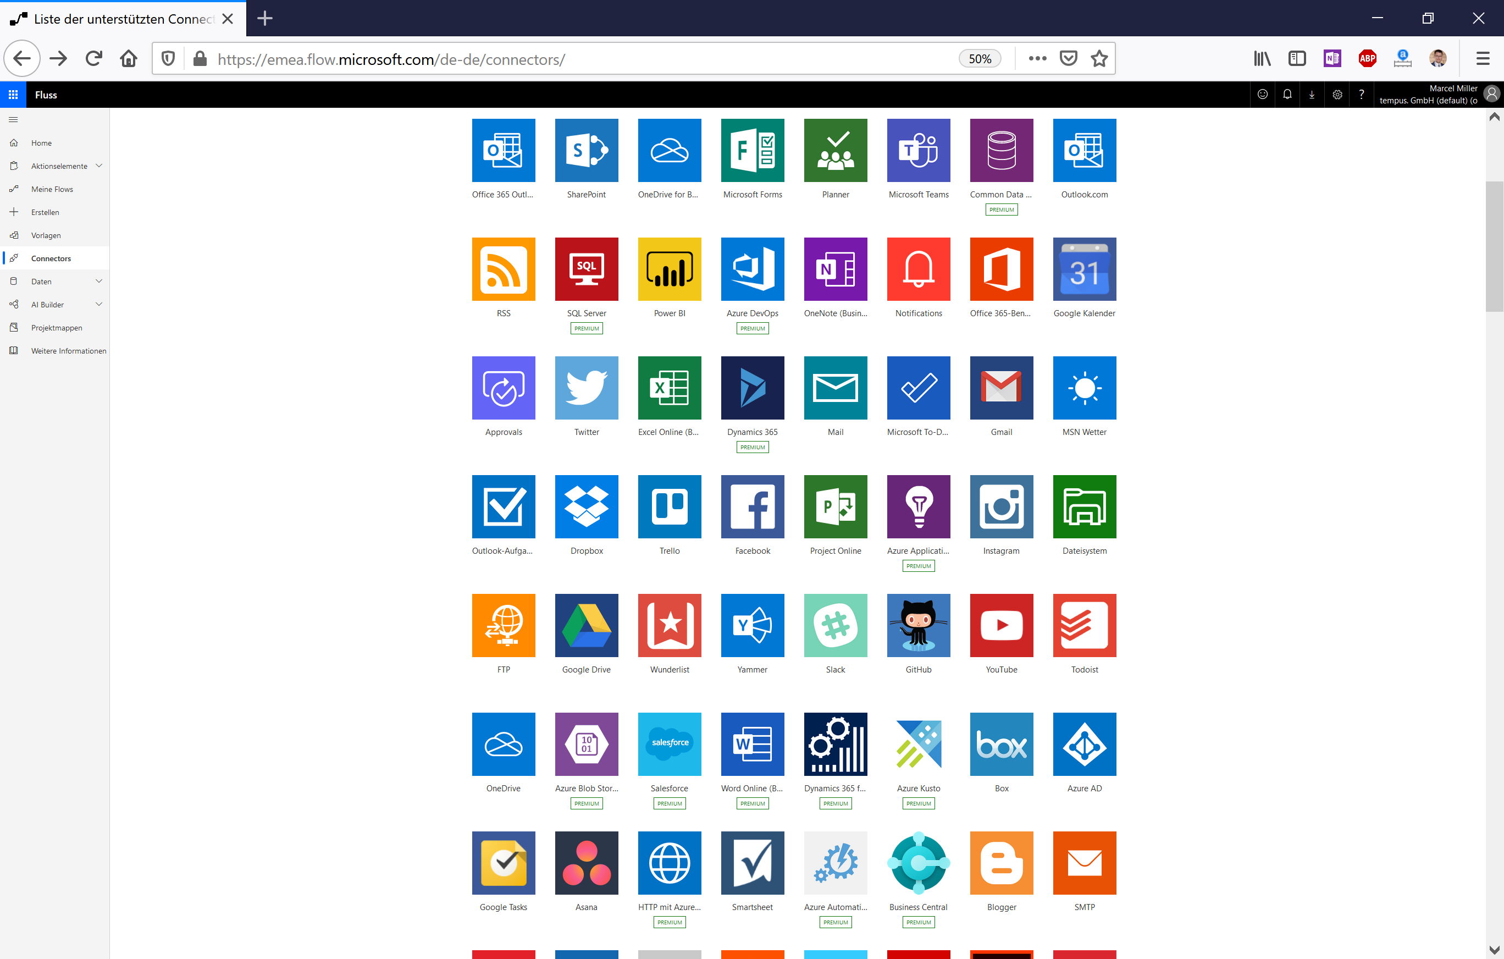The height and width of the screenshot is (959, 1504).
Task: Select the MSN Wetter connector
Action: tap(1084, 388)
